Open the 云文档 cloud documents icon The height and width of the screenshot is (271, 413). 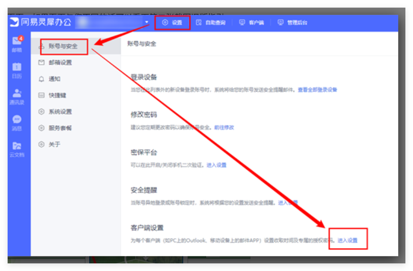point(17,149)
